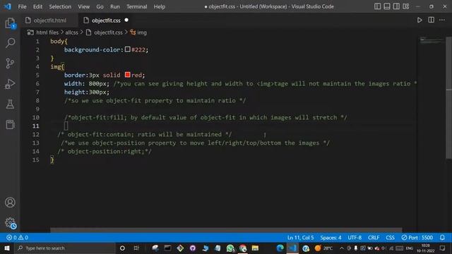Open the notebook-style panel icon below Testing
452x254 pixels.
[x=10, y=125]
